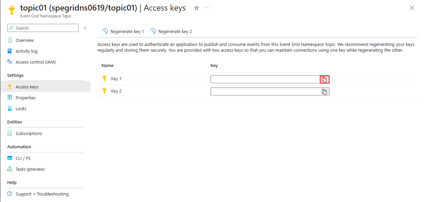Open the ellipsis more options menu
The width and height of the screenshot is (424, 202).
[207, 8]
